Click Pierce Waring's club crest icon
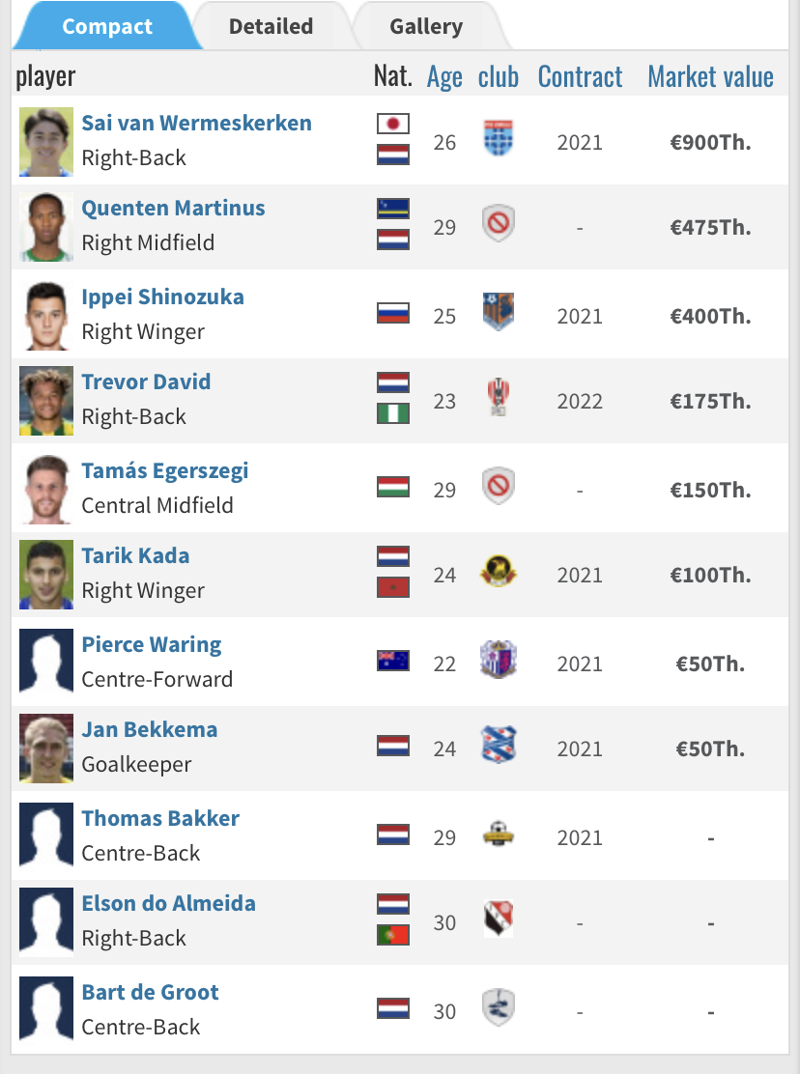This screenshot has height=1074, width=800. point(499,661)
